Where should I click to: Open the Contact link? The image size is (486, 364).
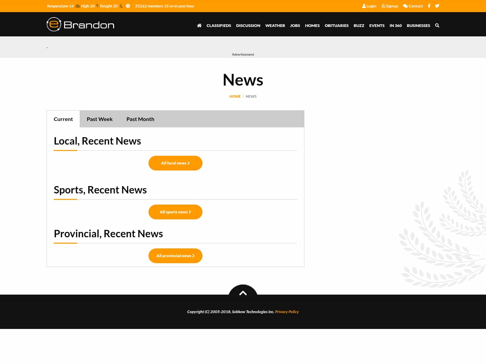point(413,6)
